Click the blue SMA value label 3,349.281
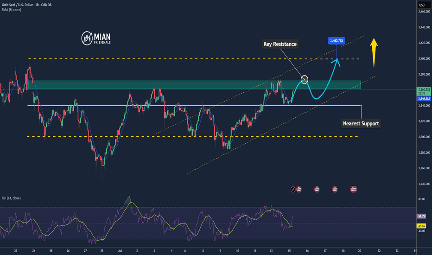The image size is (432, 255). [424, 99]
